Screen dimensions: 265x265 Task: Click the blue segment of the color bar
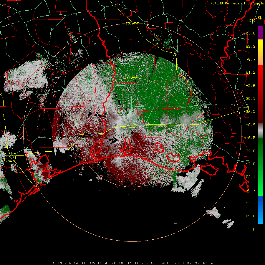260,210
